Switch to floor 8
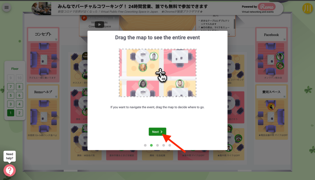The image size is (315, 180). click(x=19, y=87)
